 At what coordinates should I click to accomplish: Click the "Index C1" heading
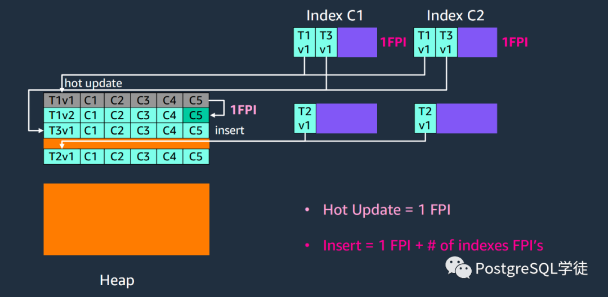(x=334, y=16)
